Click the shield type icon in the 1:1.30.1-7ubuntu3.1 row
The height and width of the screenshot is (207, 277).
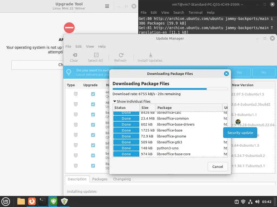pyautogui.click(x=76, y=166)
